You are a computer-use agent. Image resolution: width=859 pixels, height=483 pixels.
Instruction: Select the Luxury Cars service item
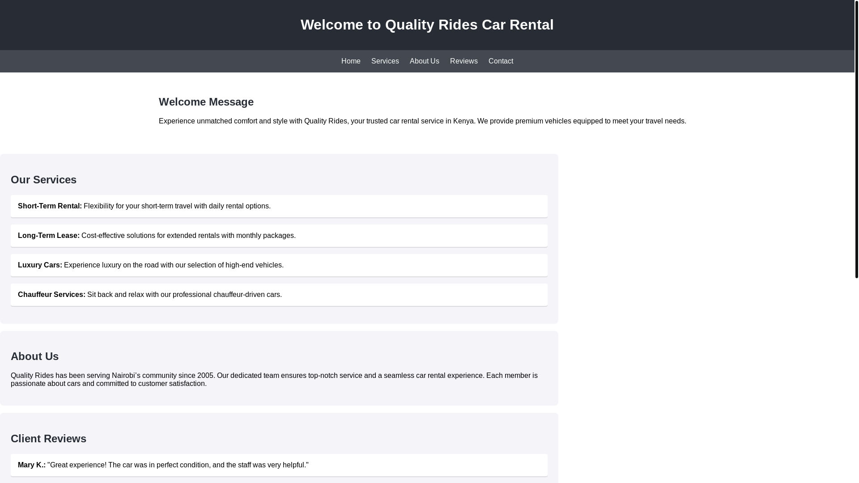pyautogui.click(x=279, y=265)
